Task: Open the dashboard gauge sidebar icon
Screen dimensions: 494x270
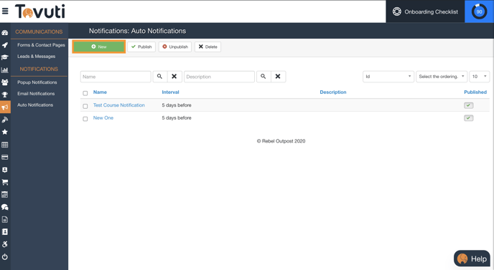Action: tap(5, 33)
